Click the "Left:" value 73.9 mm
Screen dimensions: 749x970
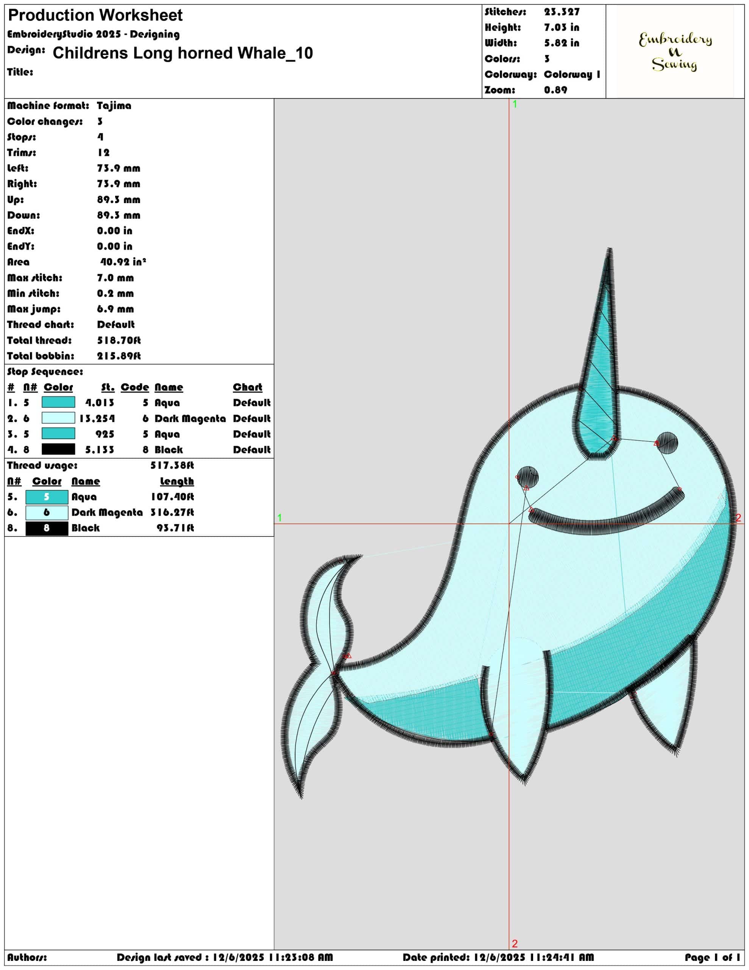(x=119, y=168)
